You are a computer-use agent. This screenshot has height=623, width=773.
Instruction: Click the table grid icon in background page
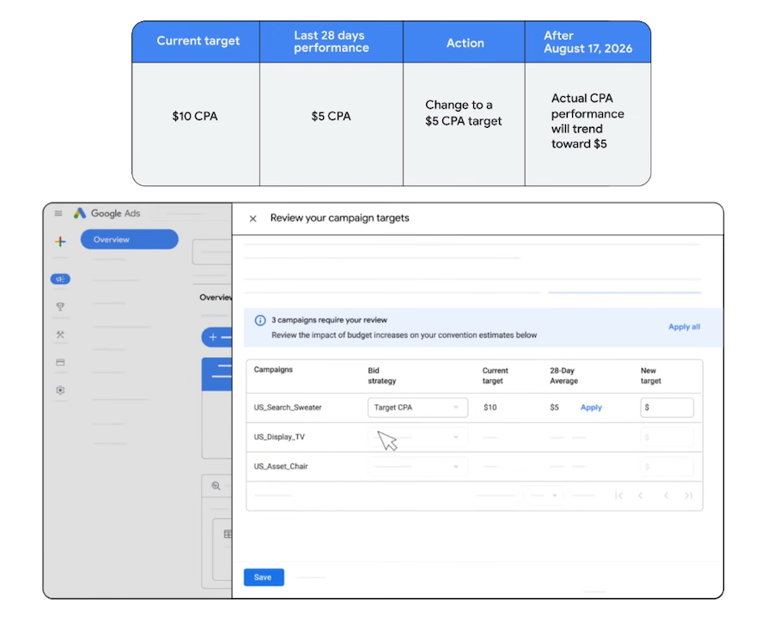(x=228, y=534)
